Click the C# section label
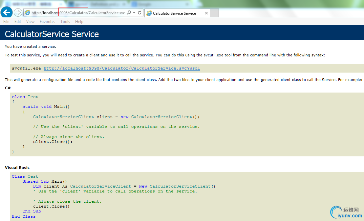 pos(8,88)
